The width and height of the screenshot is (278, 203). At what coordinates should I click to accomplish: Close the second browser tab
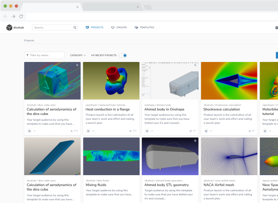point(138,7)
